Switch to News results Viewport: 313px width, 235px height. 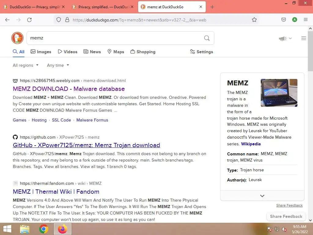coord(92,52)
